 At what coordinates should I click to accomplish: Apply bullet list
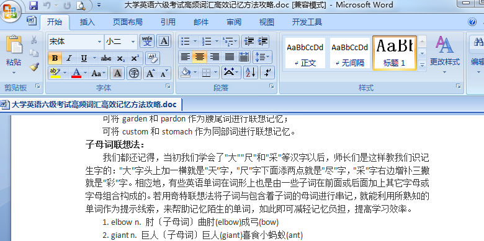[x=185, y=41]
